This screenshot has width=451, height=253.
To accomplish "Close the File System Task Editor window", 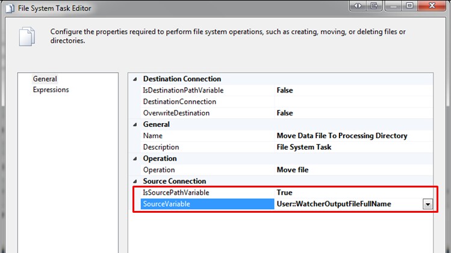I will (x=432, y=5).
